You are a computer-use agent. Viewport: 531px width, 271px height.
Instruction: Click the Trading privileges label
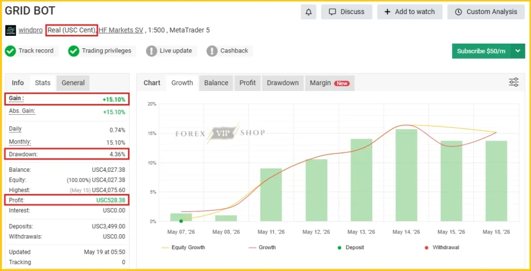coord(106,51)
